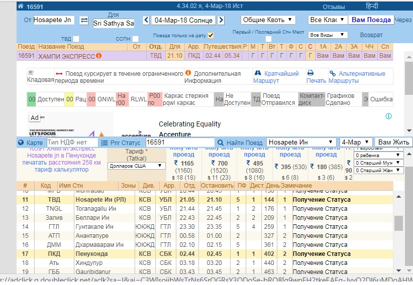Toggle 'Поезда только на дату' checkbox
The image size is (413, 285).
tap(211, 36)
